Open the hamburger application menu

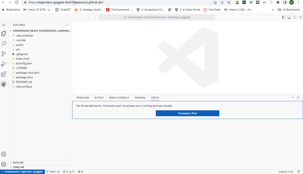pos(4,25)
